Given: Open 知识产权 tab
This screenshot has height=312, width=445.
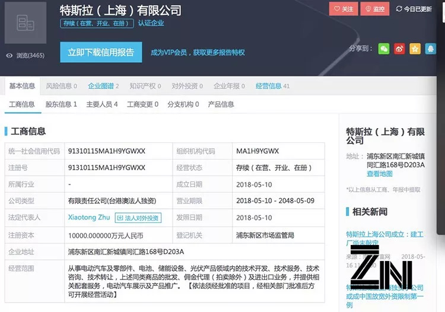Looking at the screenshot, I should (145, 86).
